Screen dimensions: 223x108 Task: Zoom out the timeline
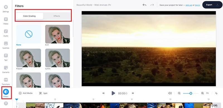tap(179, 93)
